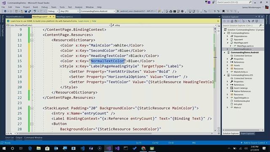Collapse StackLayout outlining on line 24
The image size is (270, 152).
tap(32, 108)
